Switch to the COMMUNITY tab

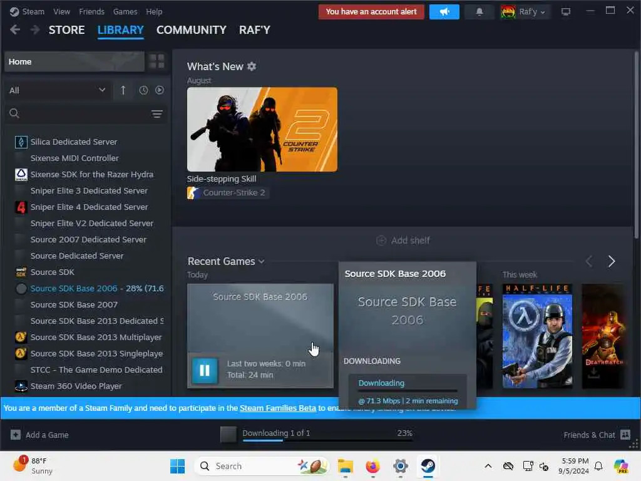(192, 30)
